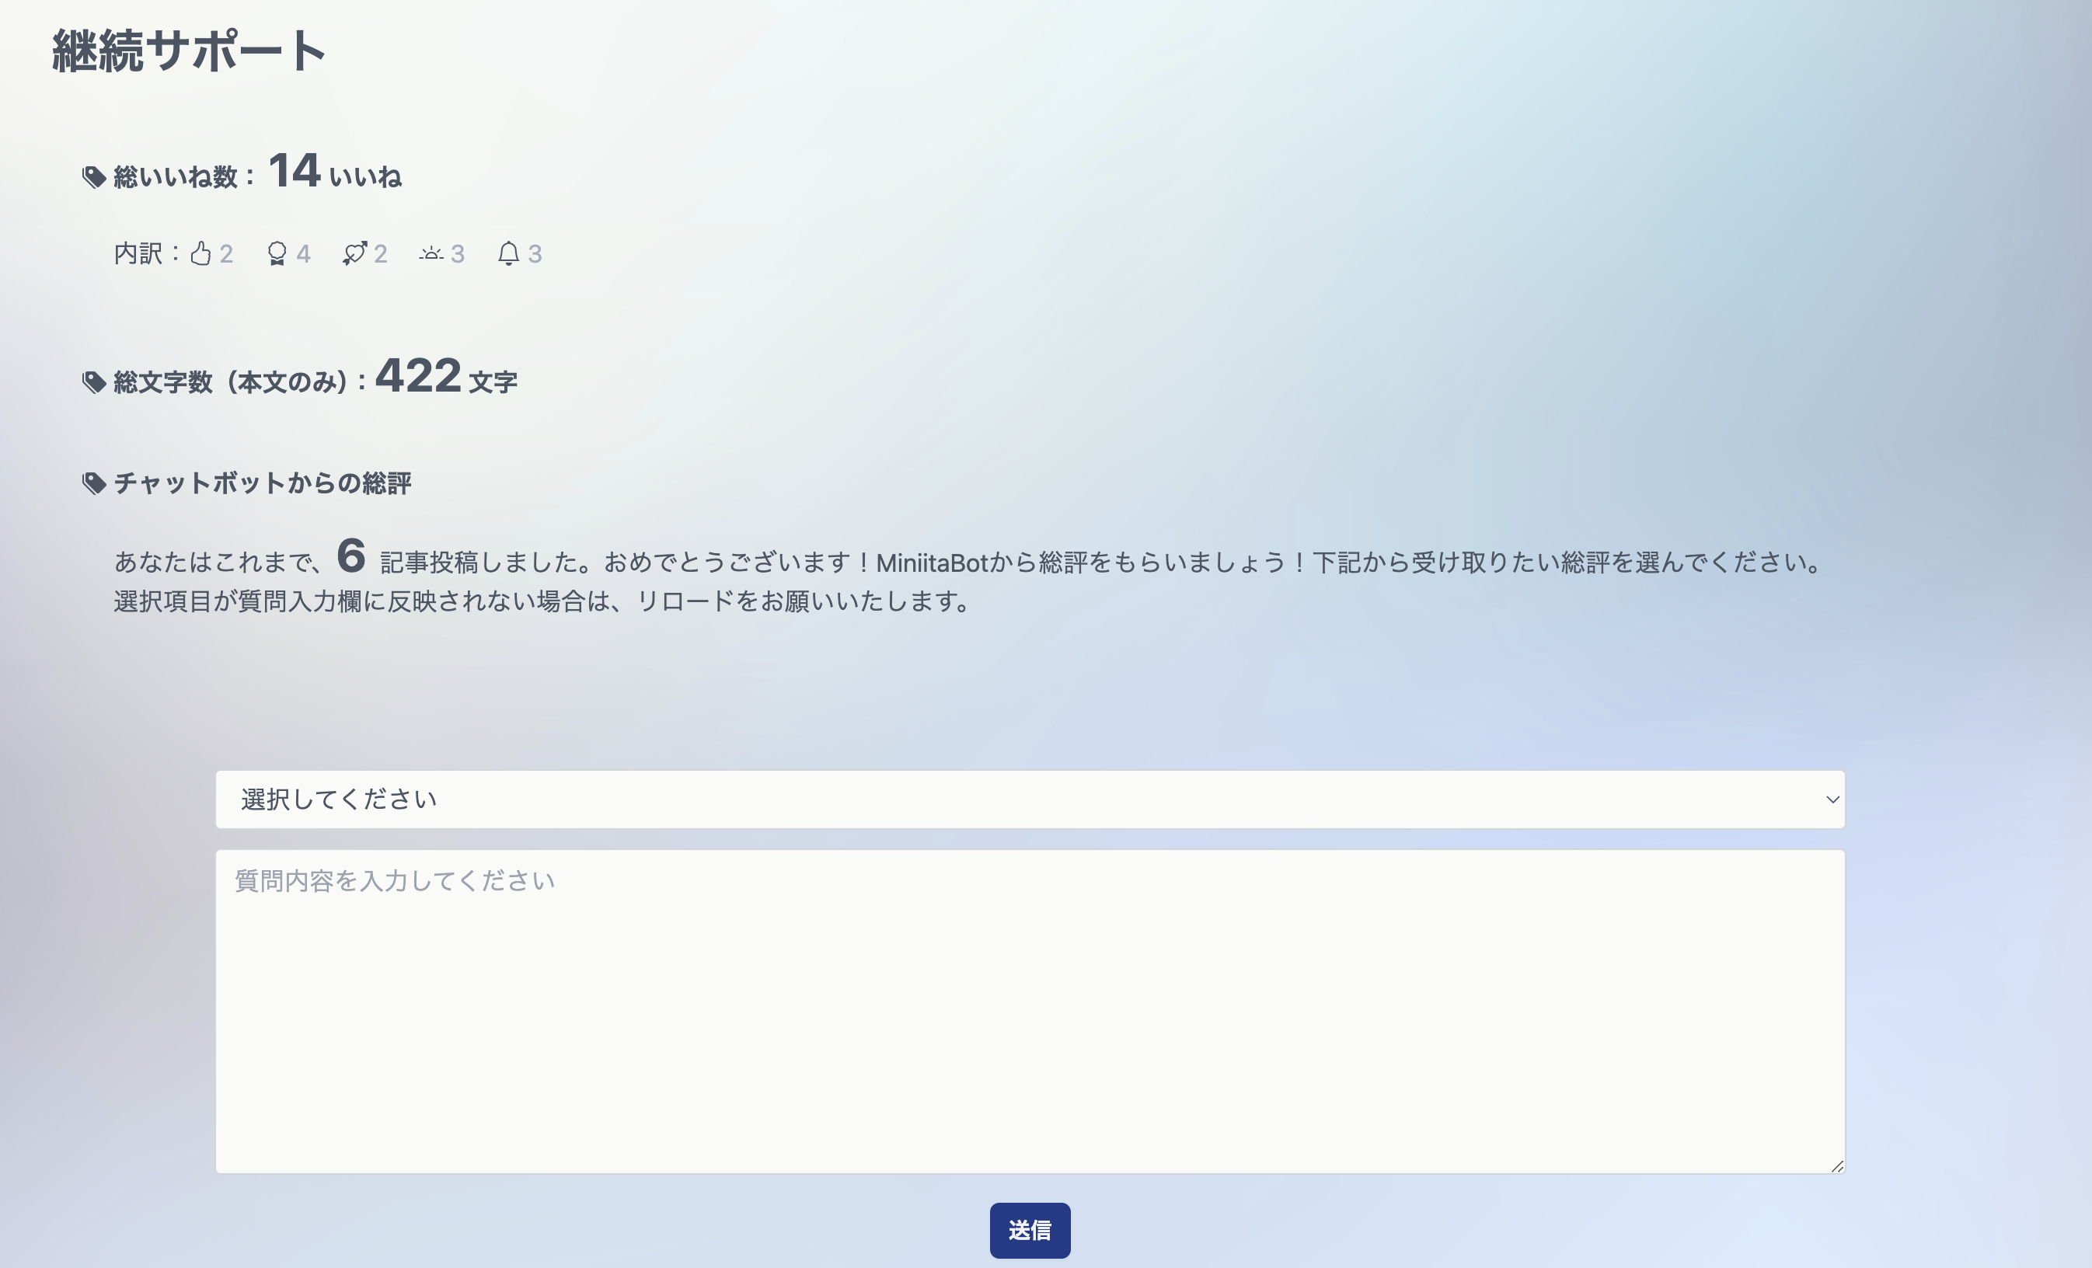Click the 内訳 breakdown label

click(x=138, y=253)
